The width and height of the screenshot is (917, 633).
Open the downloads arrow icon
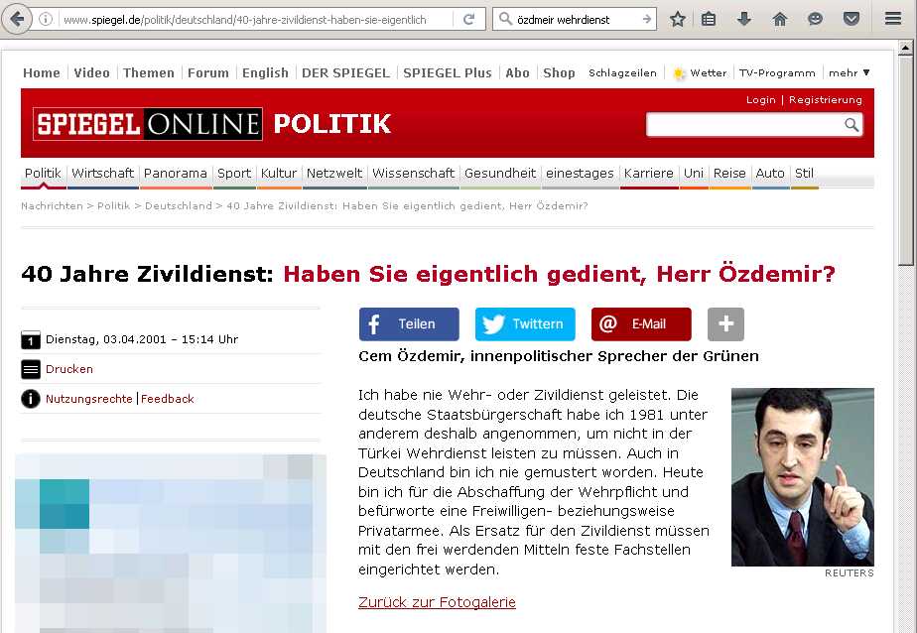744,19
